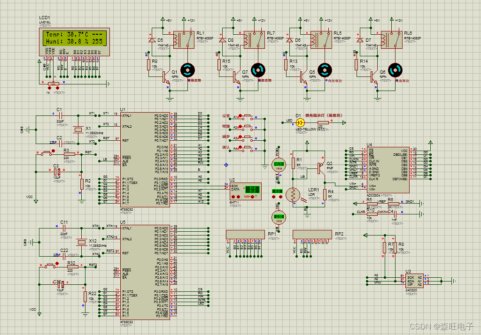Toggle latch on the 增加 push button
Image resolution: width=481 pixels, height=335 pixels.
tap(240, 126)
